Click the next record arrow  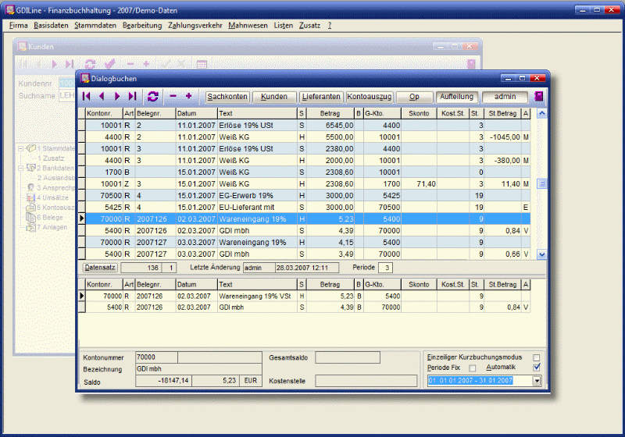(x=117, y=96)
